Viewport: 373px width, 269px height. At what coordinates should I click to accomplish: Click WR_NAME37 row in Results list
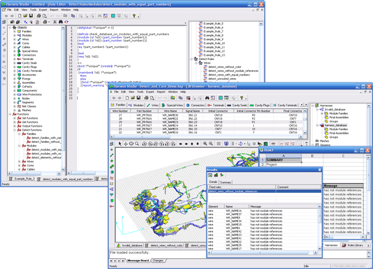pyautogui.click(x=263, y=214)
